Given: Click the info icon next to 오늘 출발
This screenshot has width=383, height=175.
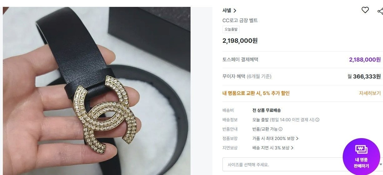Looking at the screenshot, I should point(317,120).
